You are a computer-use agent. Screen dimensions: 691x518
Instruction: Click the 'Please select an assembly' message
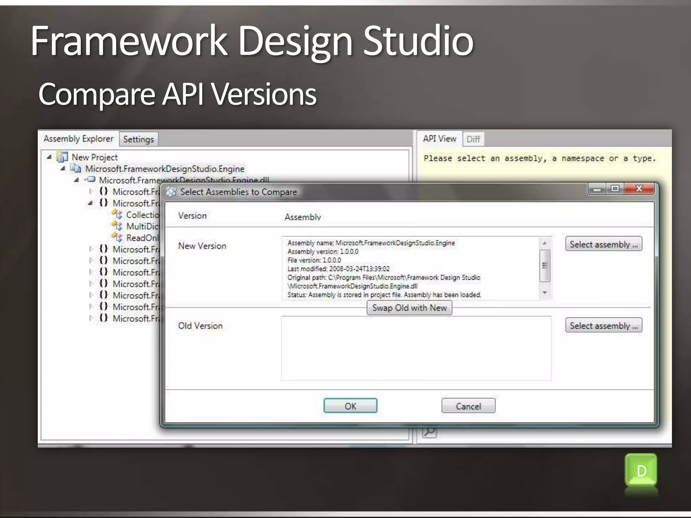(x=540, y=158)
